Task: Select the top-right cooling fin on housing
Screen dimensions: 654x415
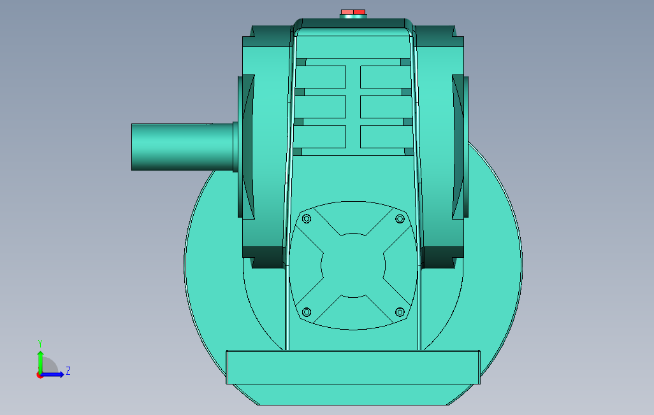Action: [386, 77]
